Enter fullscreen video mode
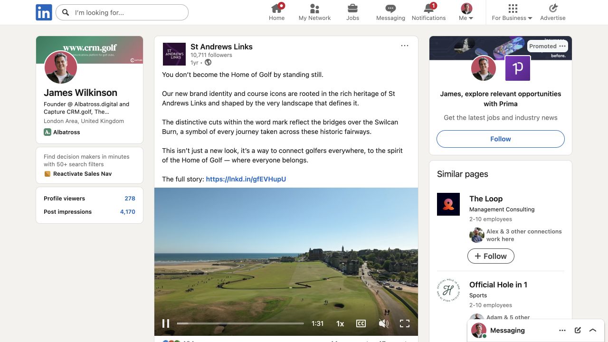 click(405, 323)
